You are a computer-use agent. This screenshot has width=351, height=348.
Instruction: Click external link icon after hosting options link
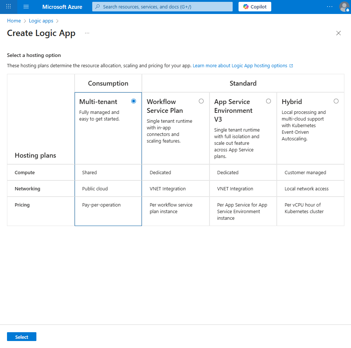[291, 66]
